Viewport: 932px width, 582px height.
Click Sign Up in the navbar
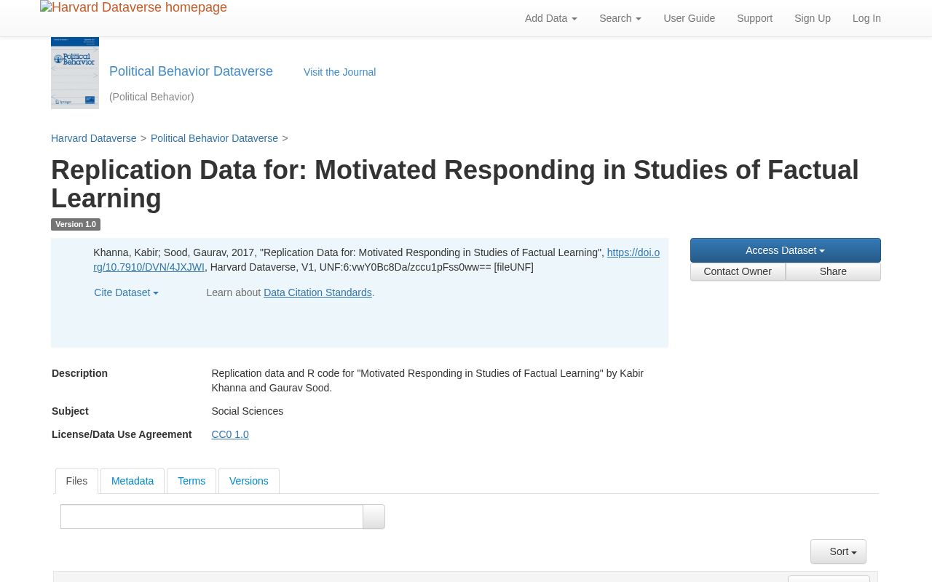tap(813, 18)
